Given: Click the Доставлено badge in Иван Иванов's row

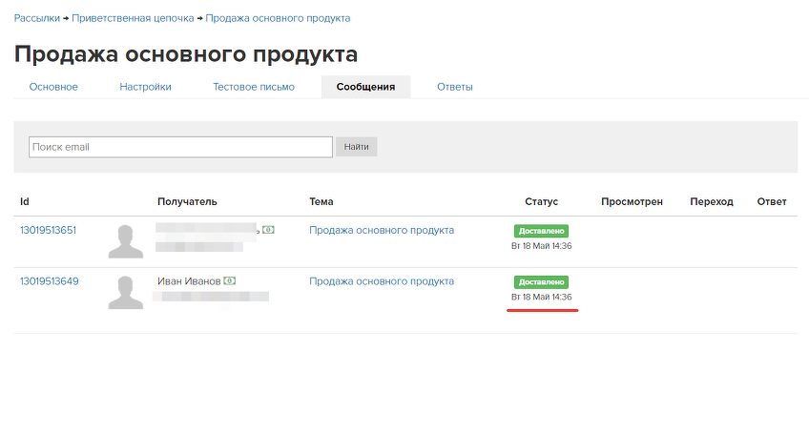Looking at the screenshot, I should [541, 282].
